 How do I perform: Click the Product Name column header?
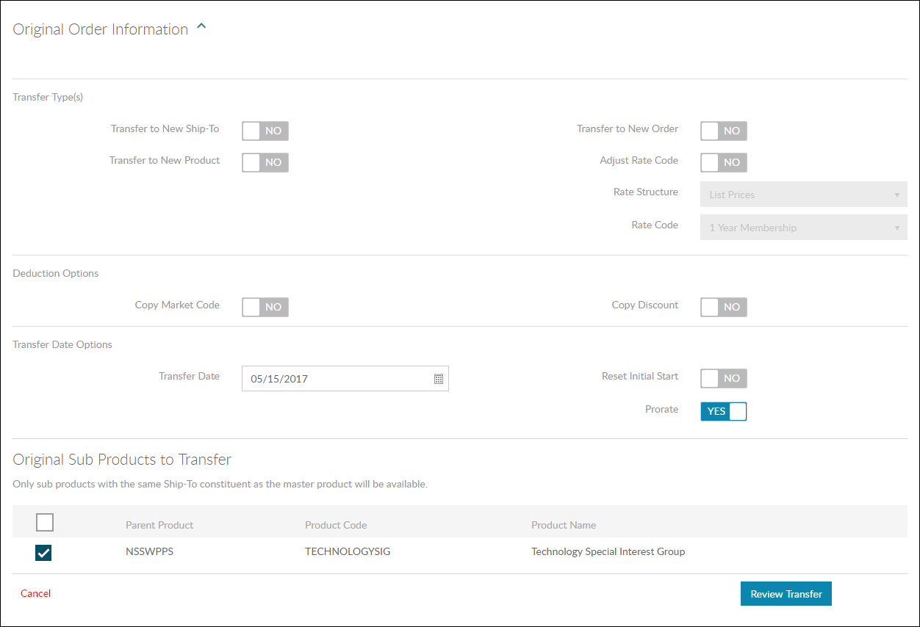click(564, 525)
